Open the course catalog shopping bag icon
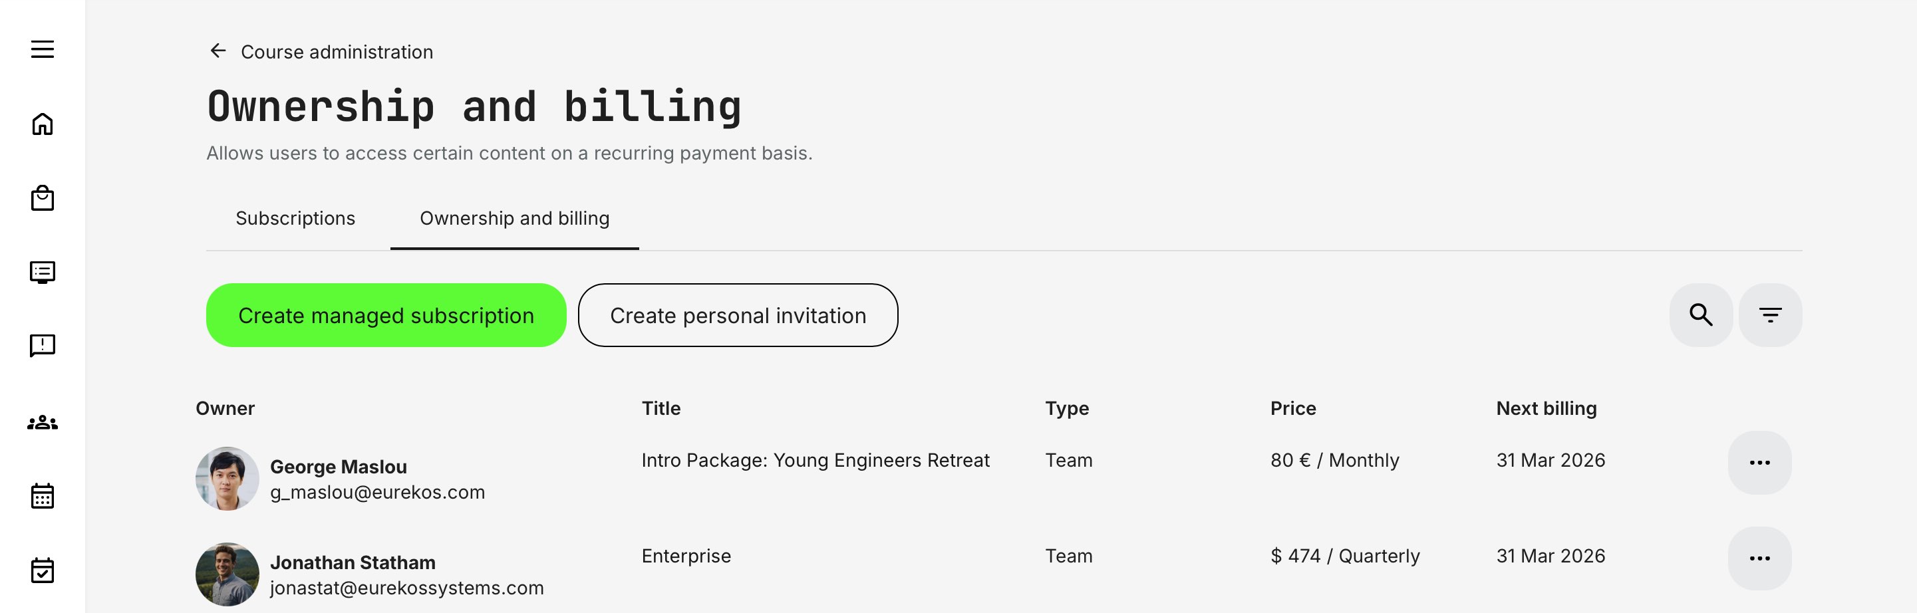 (44, 199)
